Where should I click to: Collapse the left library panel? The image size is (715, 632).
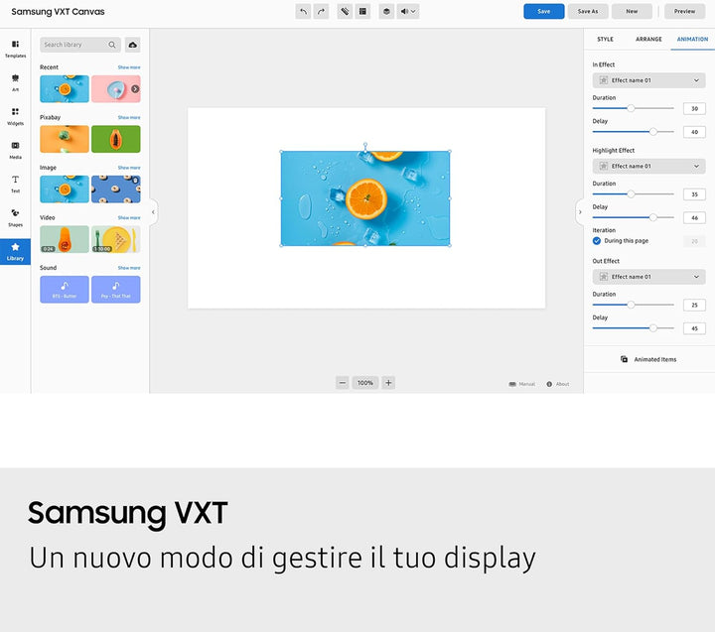(153, 212)
